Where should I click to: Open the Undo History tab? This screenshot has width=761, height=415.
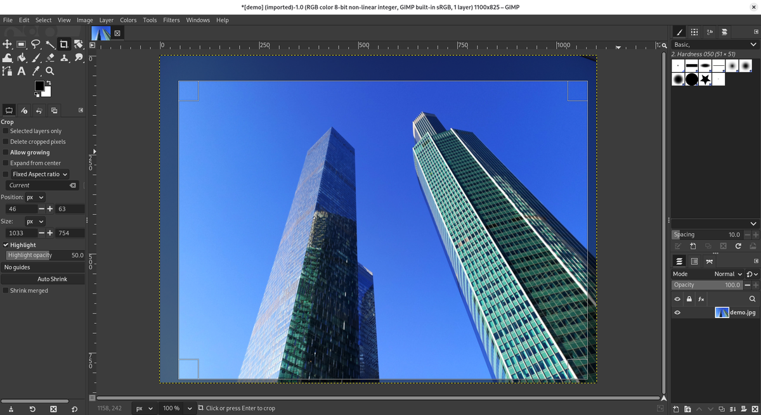pos(39,110)
